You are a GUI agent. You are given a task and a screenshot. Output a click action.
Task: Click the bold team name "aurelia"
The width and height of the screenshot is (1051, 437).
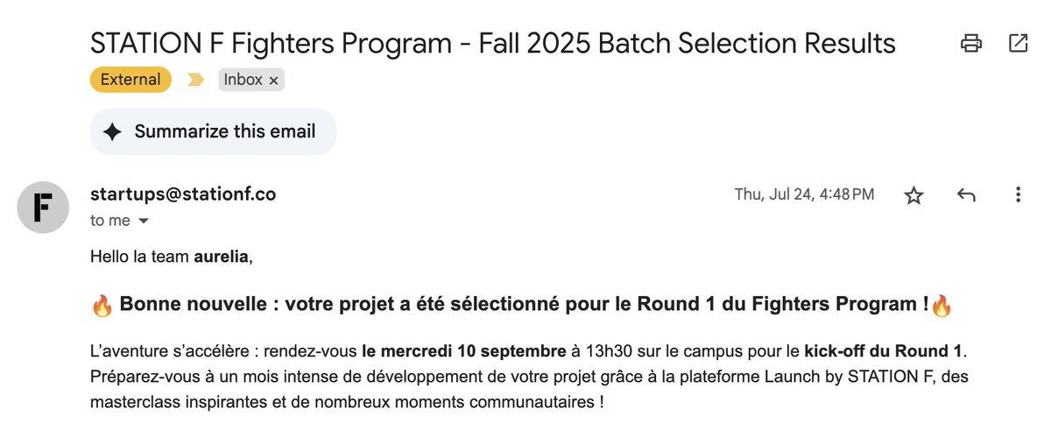[x=222, y=257]
